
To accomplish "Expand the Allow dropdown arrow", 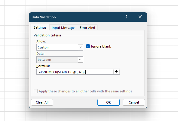I will [x=80, y=47].
